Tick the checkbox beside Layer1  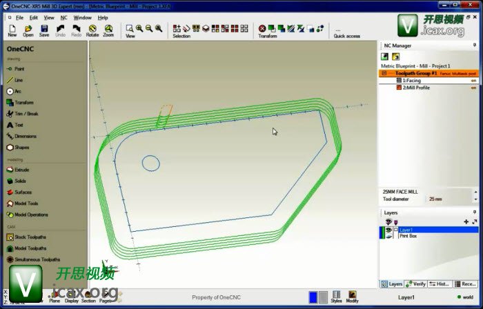click(396, 230)
